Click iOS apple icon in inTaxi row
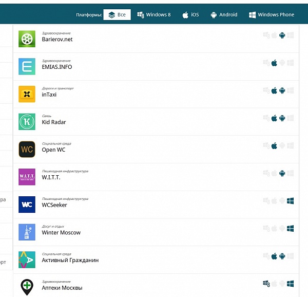Viewport: 308px width, 297px height. pos(274,90)
